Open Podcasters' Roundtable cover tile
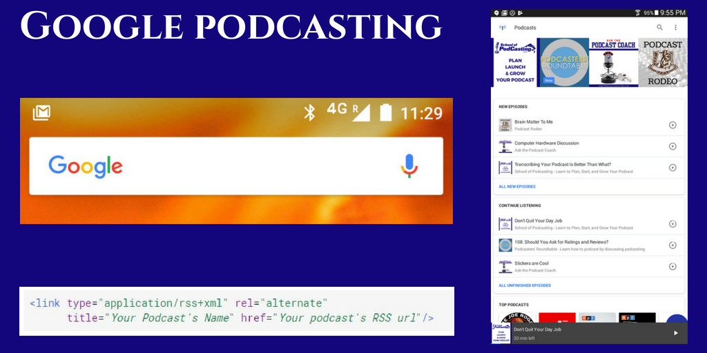707x353 pixels. point(563,63)
